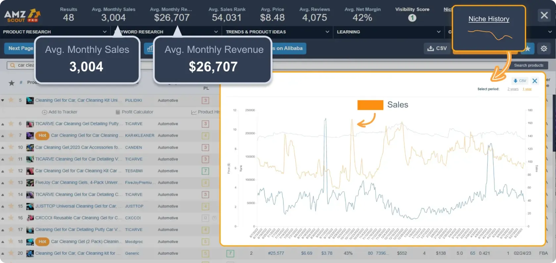Collapse the expanded row 5 details
Screen dimensions: 556x263
pos(3,100)
